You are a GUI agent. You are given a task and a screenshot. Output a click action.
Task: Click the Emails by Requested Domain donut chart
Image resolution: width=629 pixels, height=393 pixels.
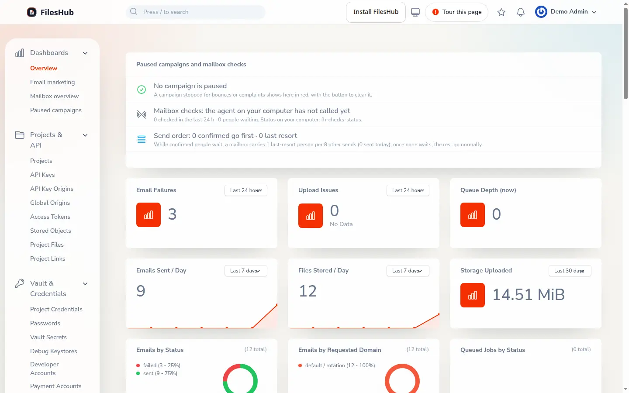(x=402, y=379)
